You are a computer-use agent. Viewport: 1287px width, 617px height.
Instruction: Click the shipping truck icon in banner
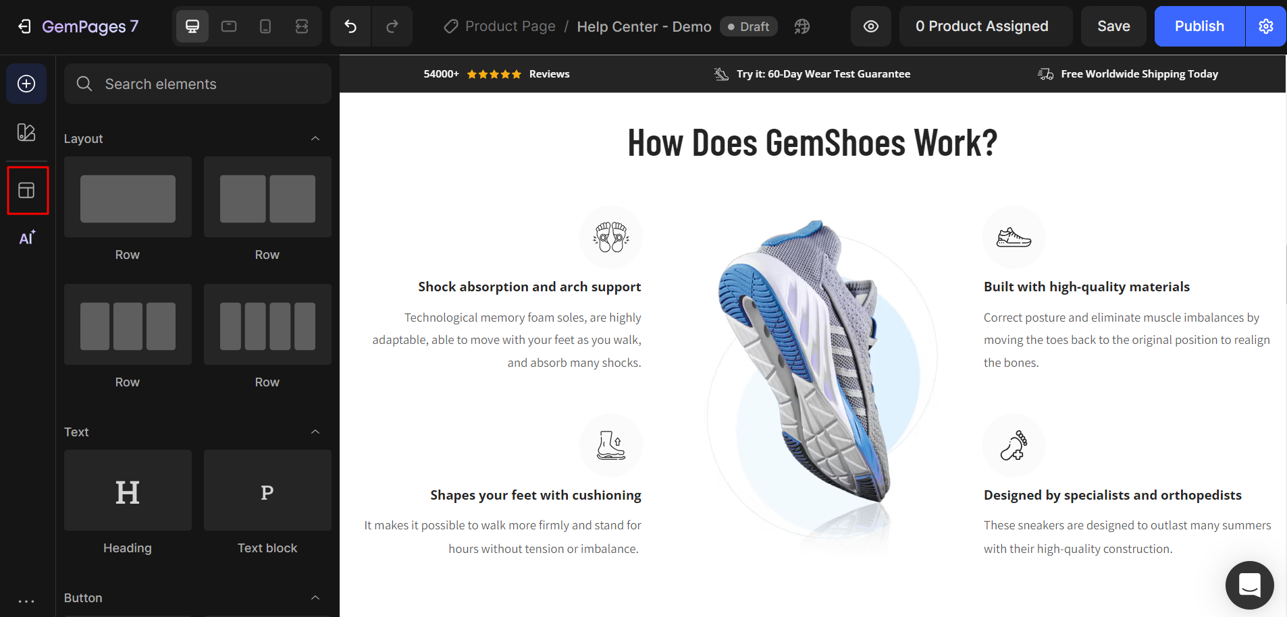[x=1045, y=74]
